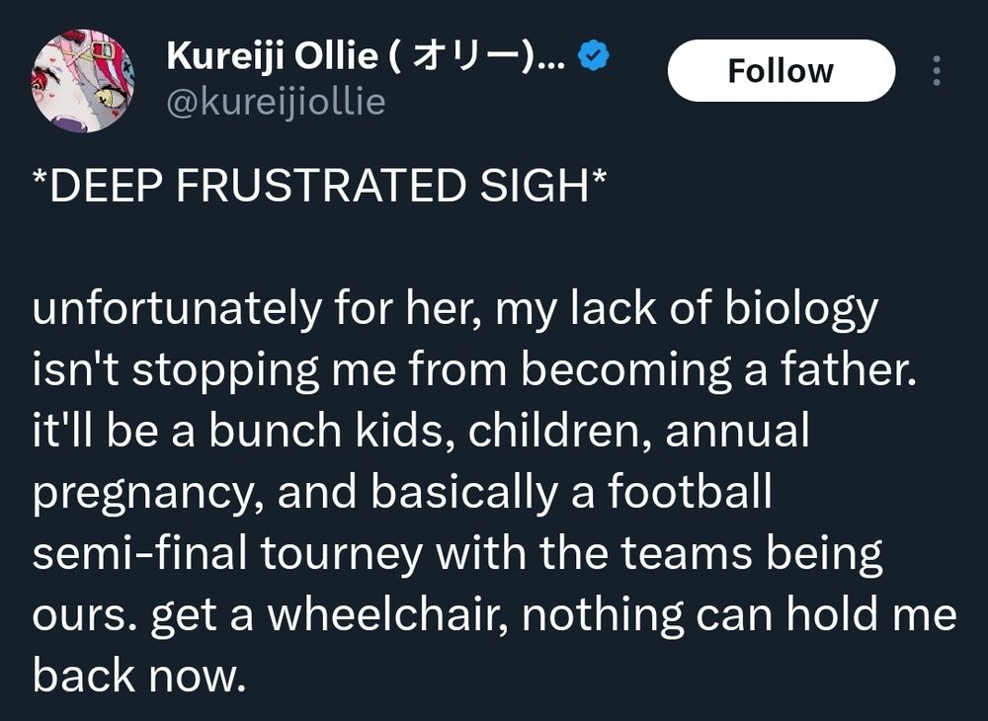Open the three-dot more options menu
Viewport: 988px width, 721px height.
tap(937, 70)
